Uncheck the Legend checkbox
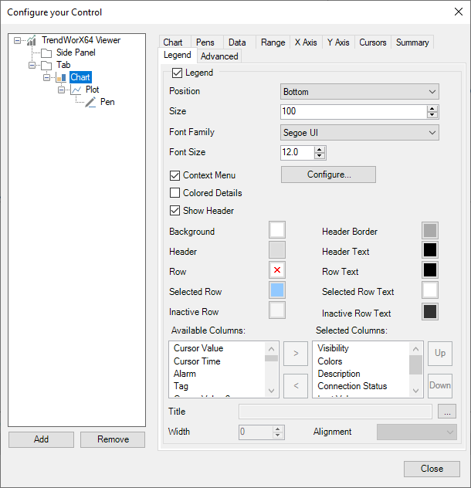Image resolution: width=471 pixels, height=488 pixels. tap(178, 73)
